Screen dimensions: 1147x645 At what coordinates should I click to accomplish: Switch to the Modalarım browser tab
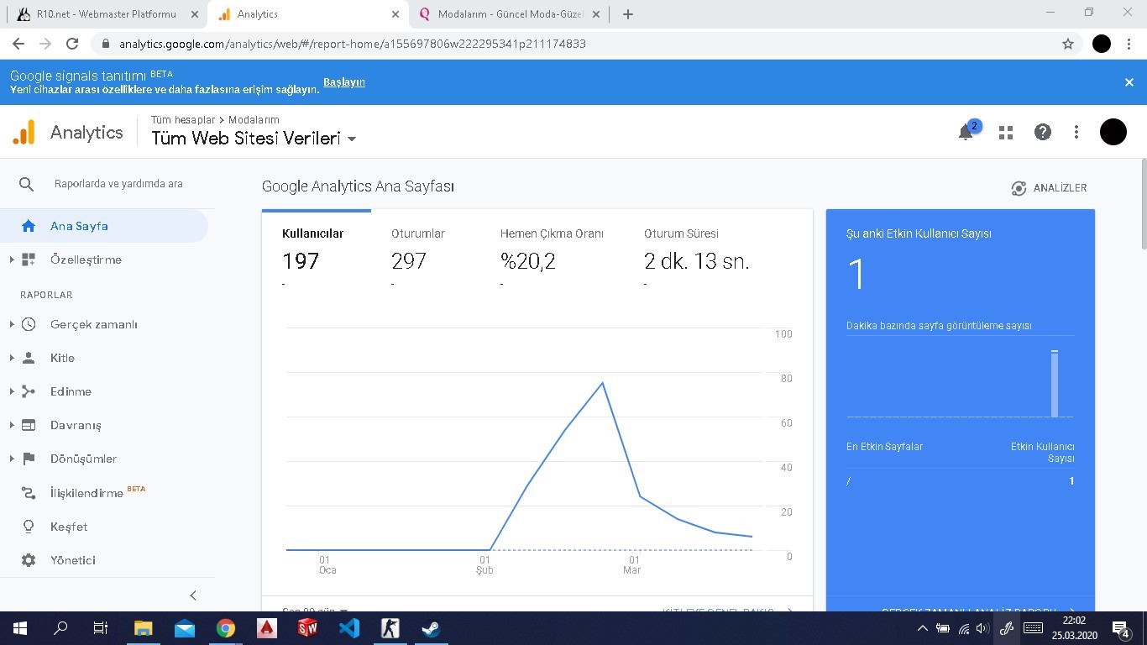click(x=509, y=14)
